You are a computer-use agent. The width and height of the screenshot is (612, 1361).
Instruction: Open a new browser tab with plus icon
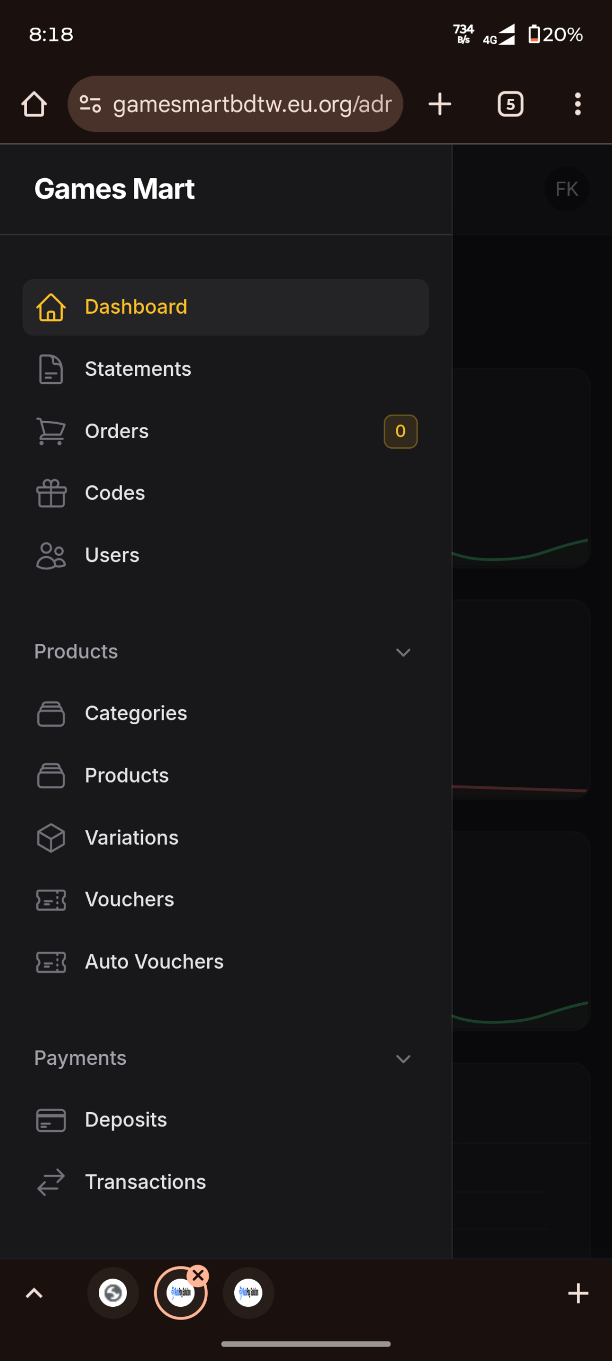click(439, 104)
